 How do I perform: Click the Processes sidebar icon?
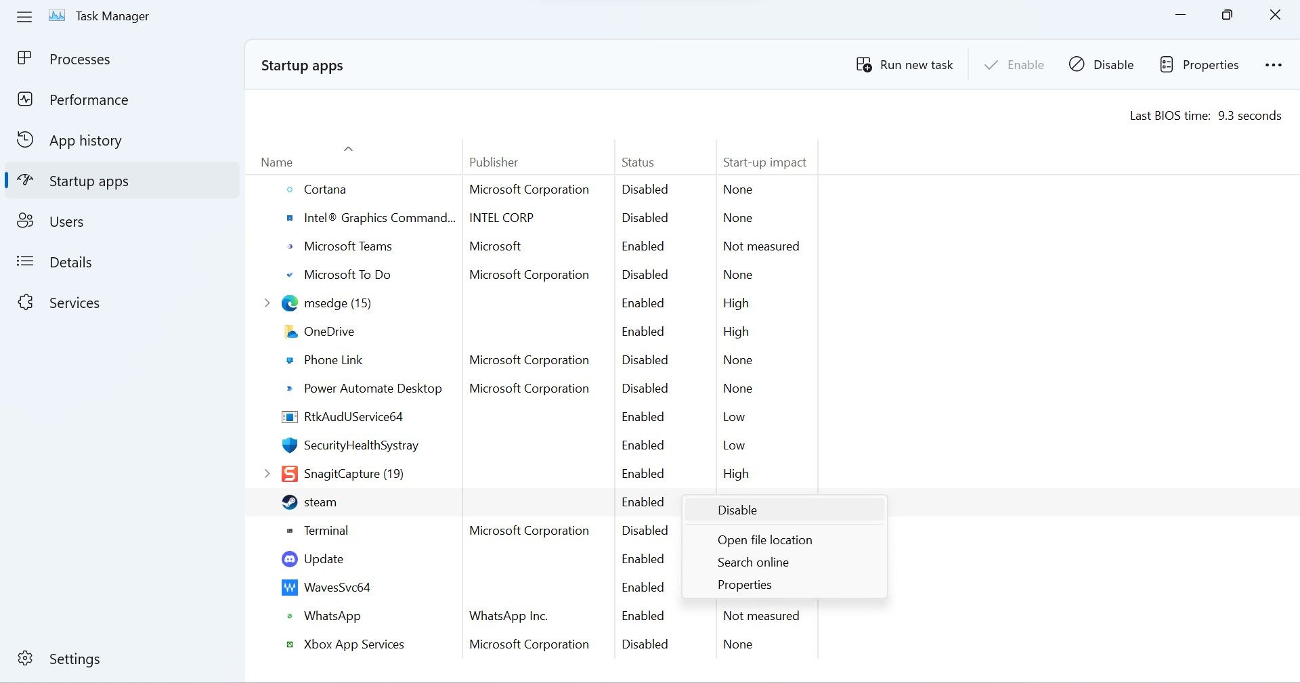point(25,59)
